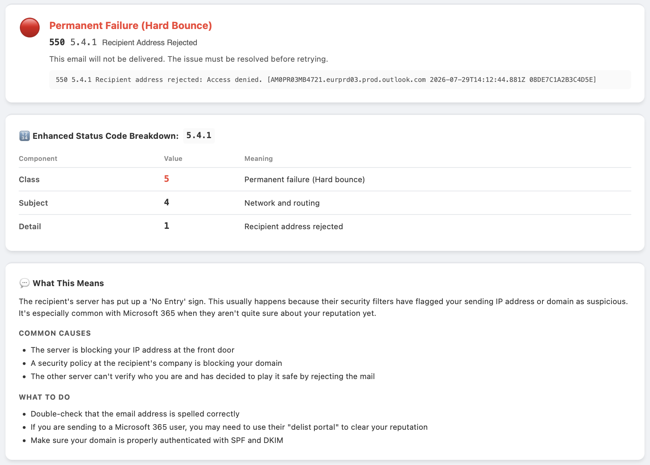This screenshot has width=650, height=465.
Task: Click the Microsoft 365 'delist portal' bullet
Action: 229,427
